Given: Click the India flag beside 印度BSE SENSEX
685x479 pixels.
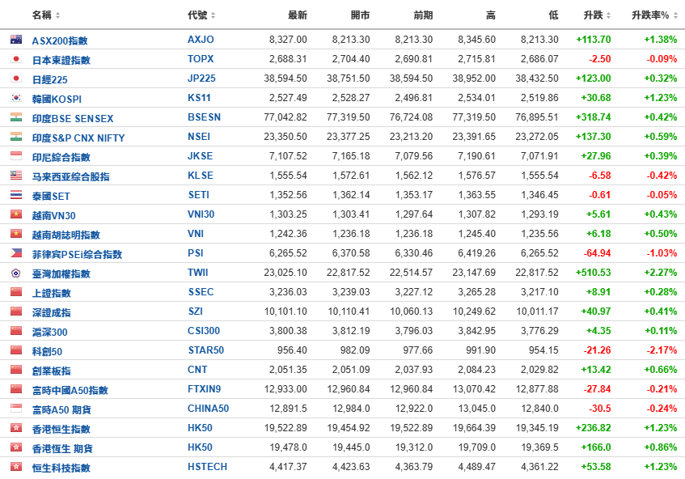Looking at the screenshot, I should tap(15, 117).
